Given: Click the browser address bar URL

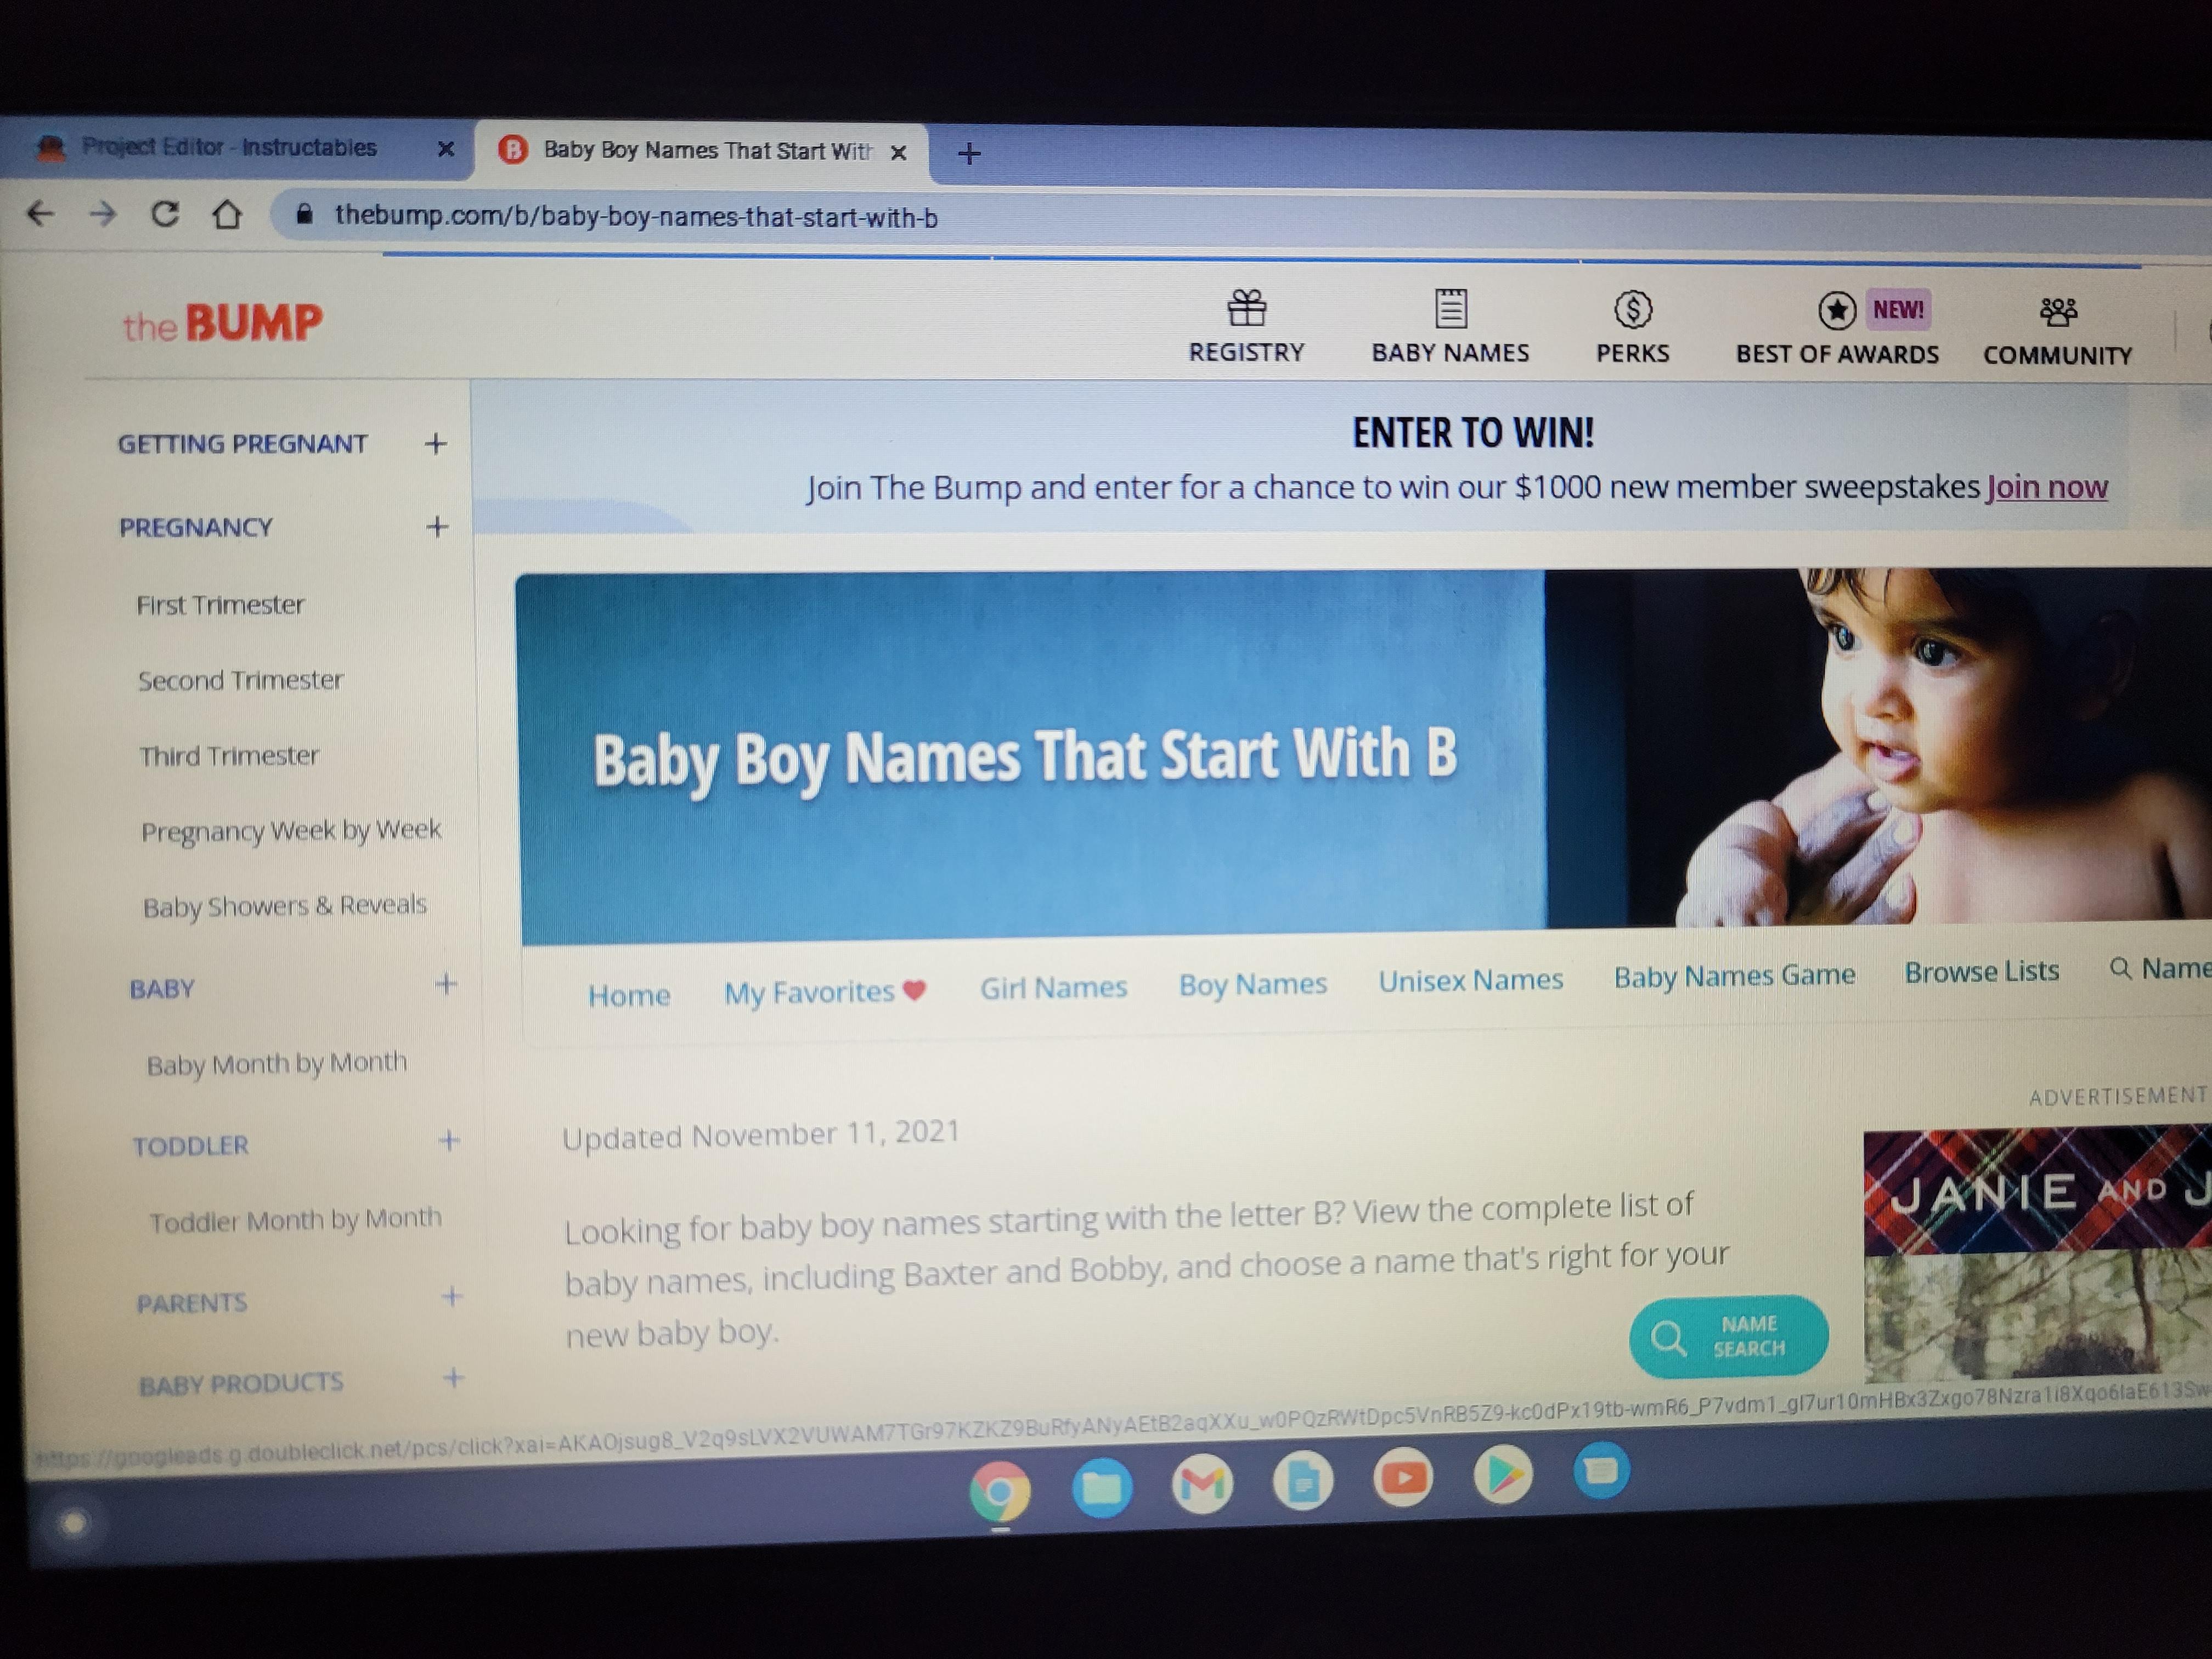Looking at the screenshot, I should tap(636, 217).
